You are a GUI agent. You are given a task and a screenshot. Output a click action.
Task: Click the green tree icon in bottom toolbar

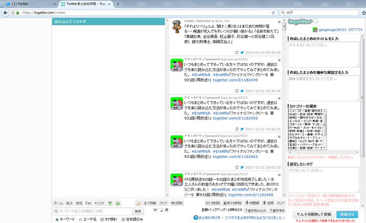point(110,203)
